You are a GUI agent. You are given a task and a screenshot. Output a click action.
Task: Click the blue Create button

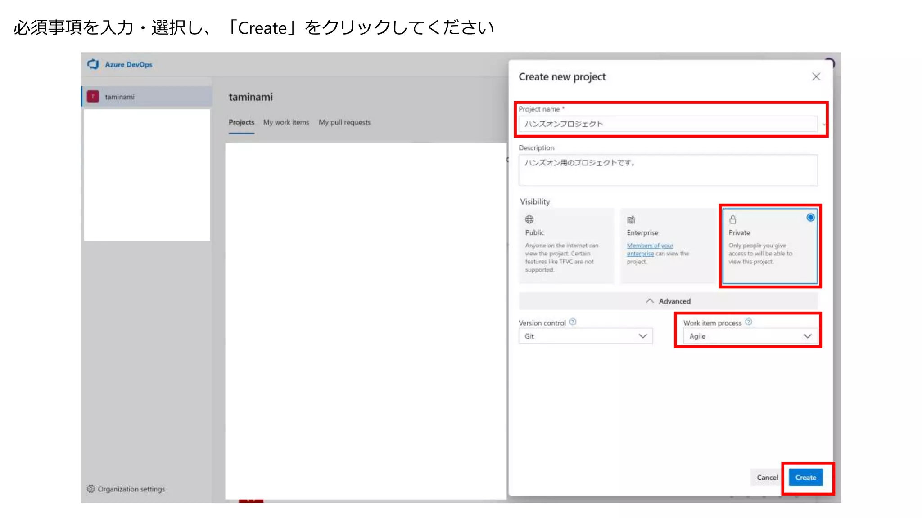coord(805,478)
